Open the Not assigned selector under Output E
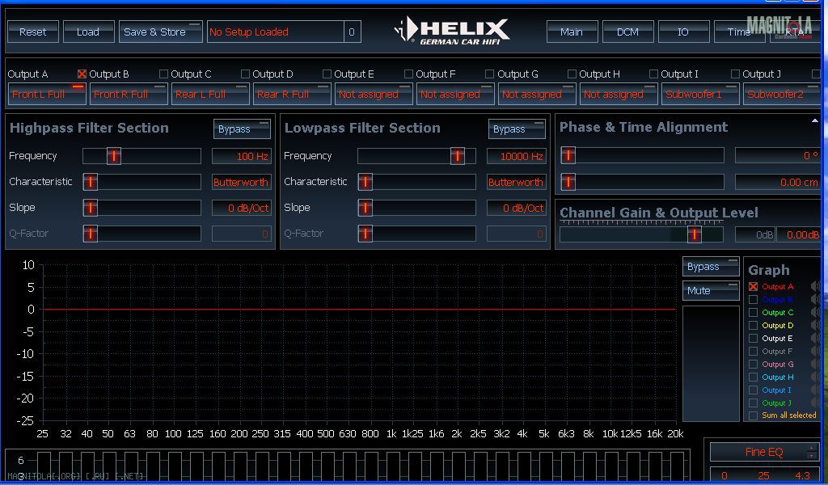This screenshot has width=828, height=485. coord(374,94)
